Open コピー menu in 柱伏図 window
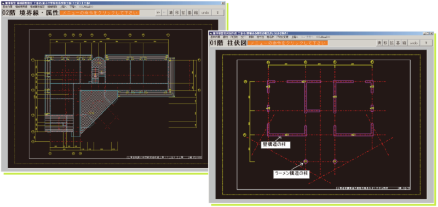Screen dimensions: 438x207 [243, 37]
